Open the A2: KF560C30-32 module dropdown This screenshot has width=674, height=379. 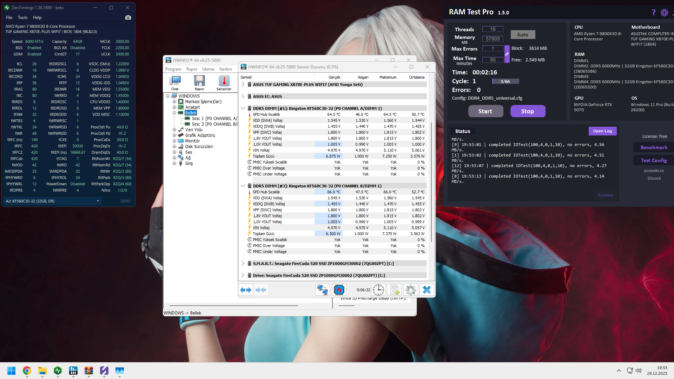pyautogui.click(x=52, y=201)
